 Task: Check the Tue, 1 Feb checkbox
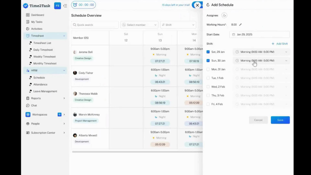click(x=208, y=78)
